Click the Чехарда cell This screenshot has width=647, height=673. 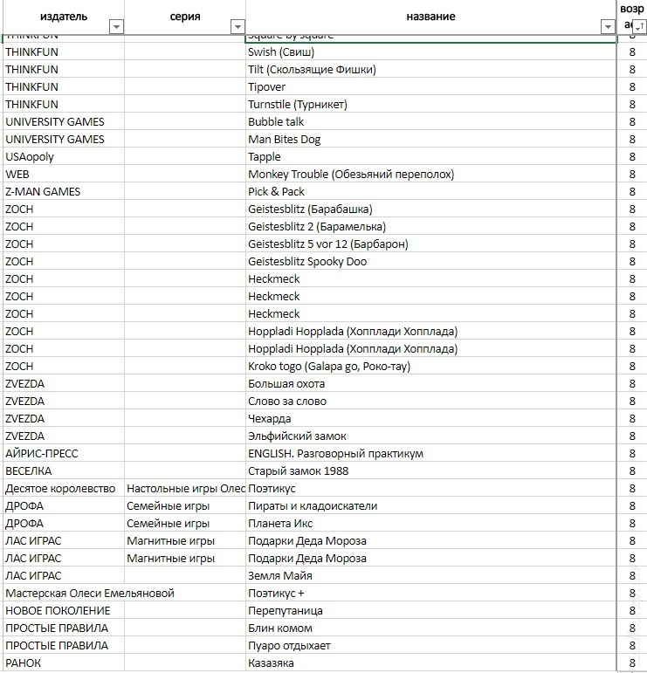point(431,418)
